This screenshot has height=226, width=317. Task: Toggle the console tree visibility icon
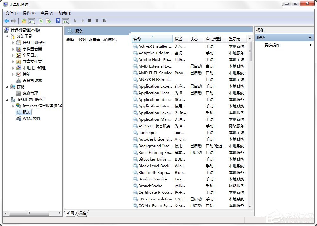click(x=31, y=21)
